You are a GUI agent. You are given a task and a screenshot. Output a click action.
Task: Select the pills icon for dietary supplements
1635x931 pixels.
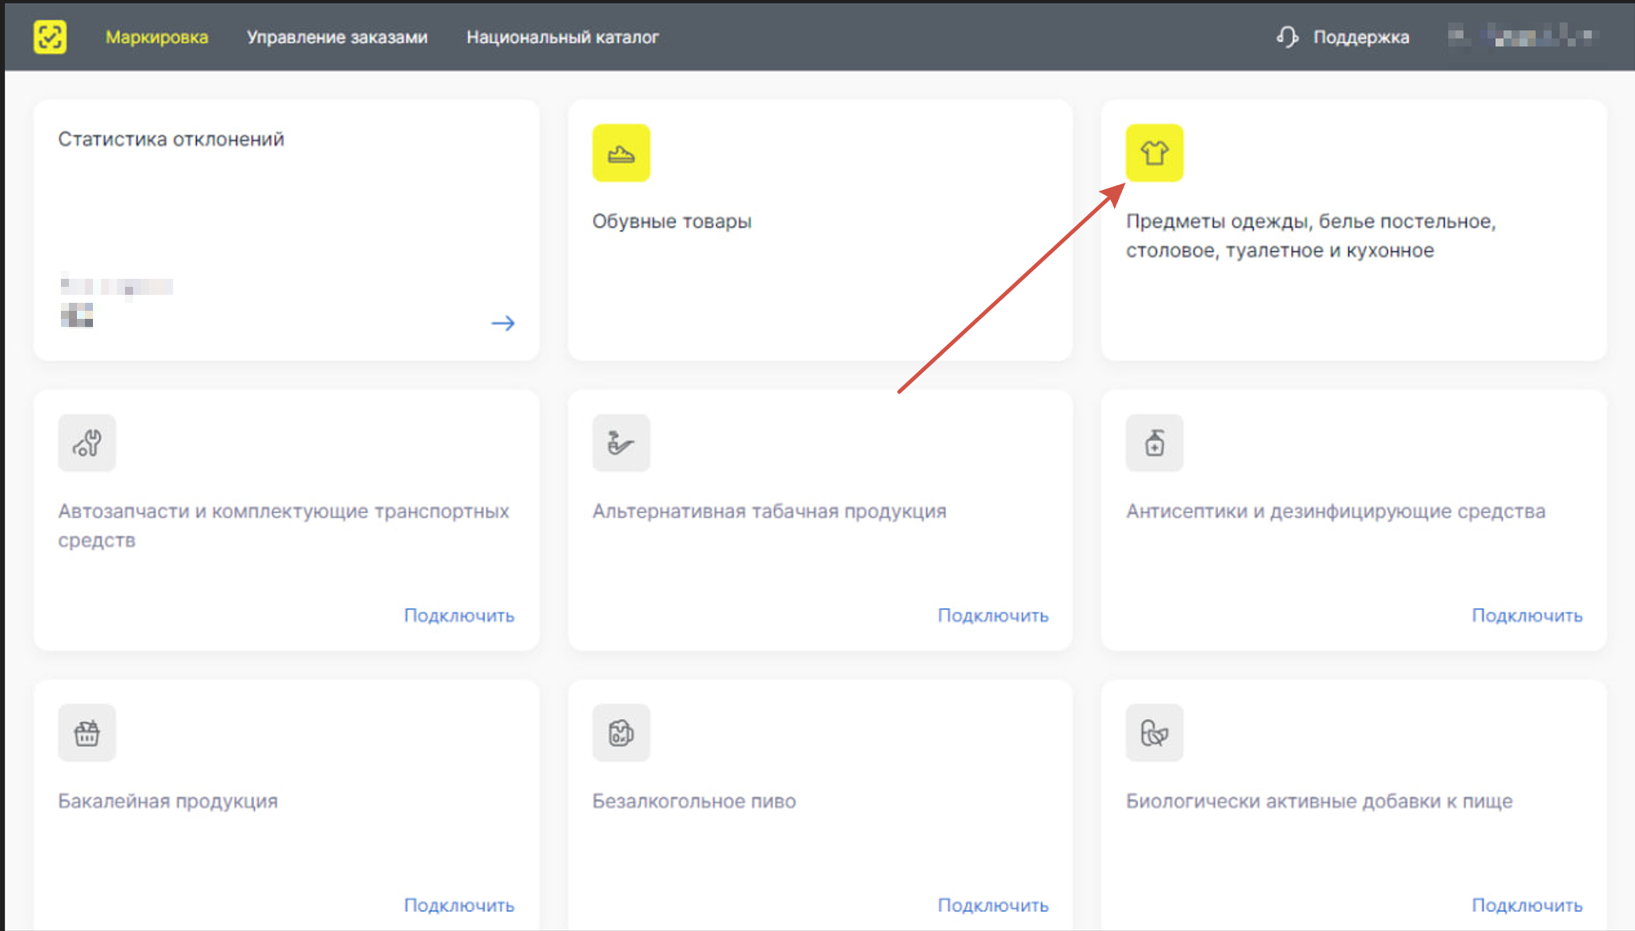tap(1154, 733)
